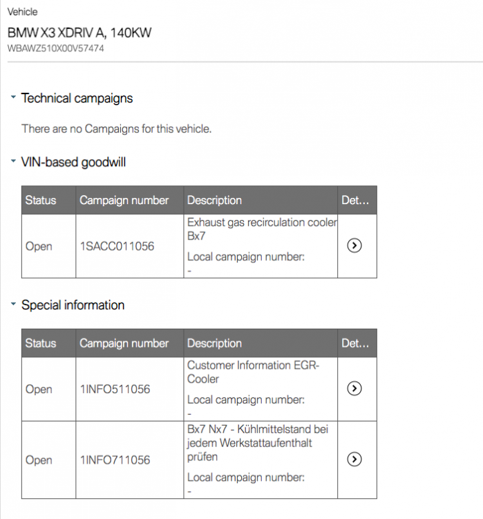Click Description header in VIN-based goodwill table
Image resolution: width=483 pixels, height=519 pixels.
pos(214,200)
